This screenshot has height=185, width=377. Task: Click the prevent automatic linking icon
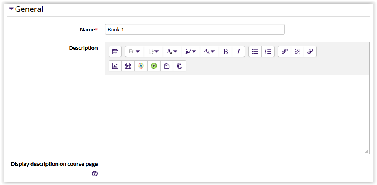(310, 51)
